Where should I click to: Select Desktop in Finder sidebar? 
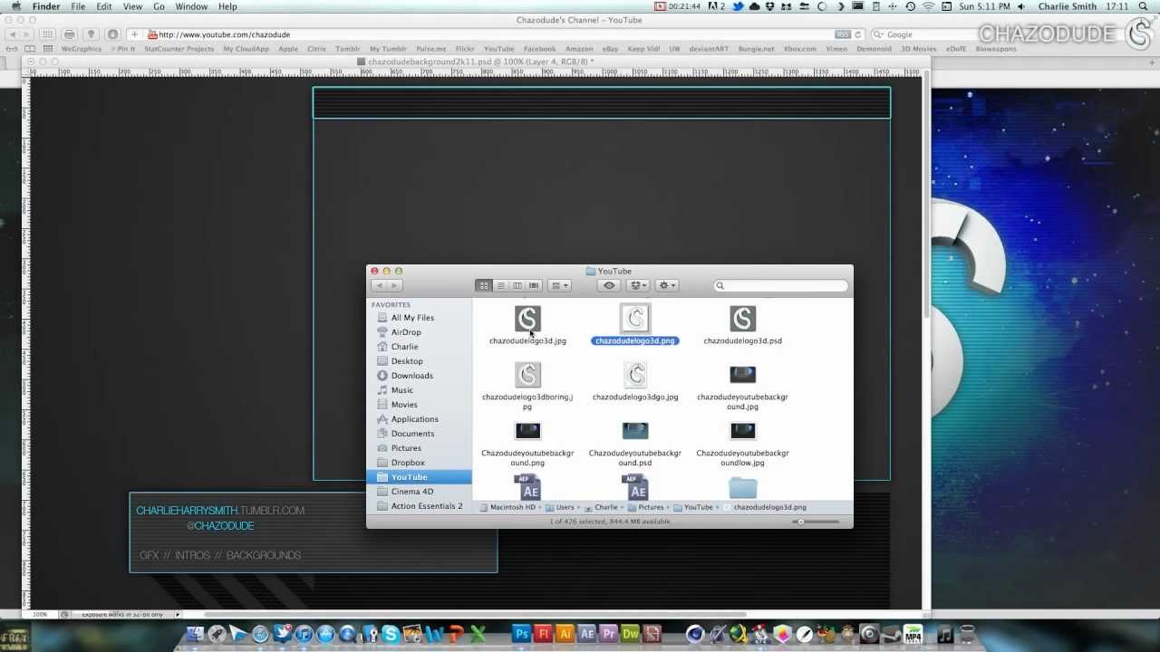[x=407, y=361]
